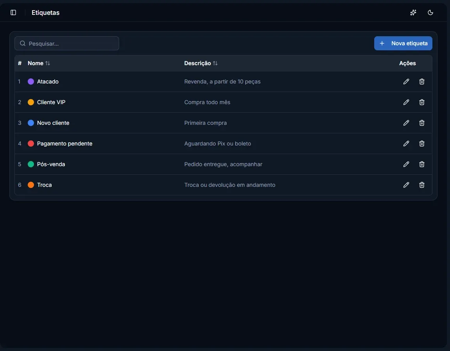Image resolution: width=450 pixels, height=351 pixels.
Task: Edit the Atacado label
Action: pos(406,82)
